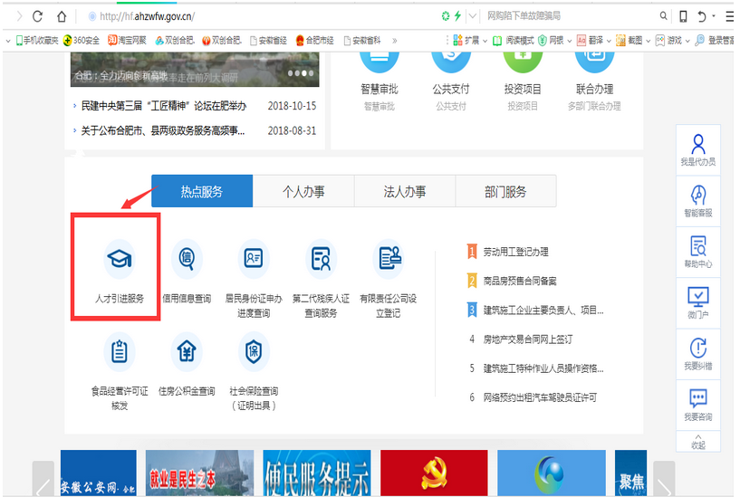Select 法人办事 tab
This screenshot has height=497, width=740.
pyautogui.click(x=405, y=191)
